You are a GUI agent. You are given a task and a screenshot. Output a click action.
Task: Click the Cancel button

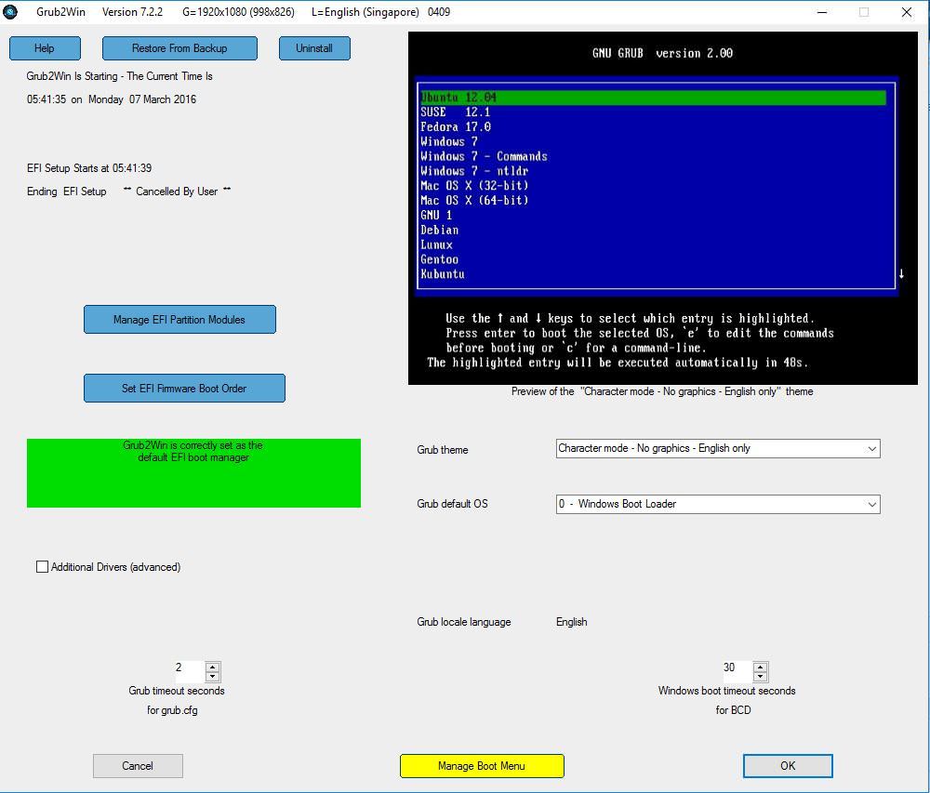pyautogui.click(x=138, y=766)
